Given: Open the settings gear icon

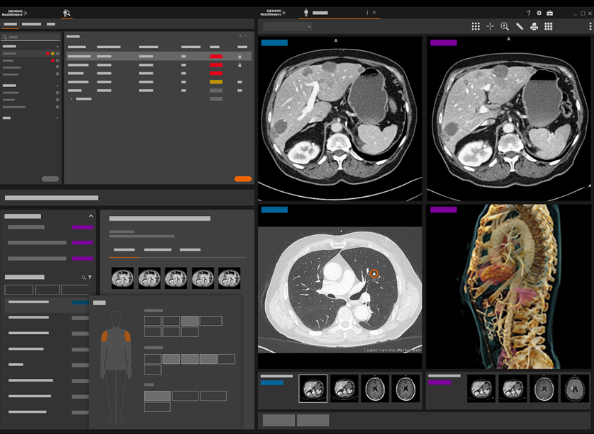Looking at the screenshot, I should coord(539,13).
